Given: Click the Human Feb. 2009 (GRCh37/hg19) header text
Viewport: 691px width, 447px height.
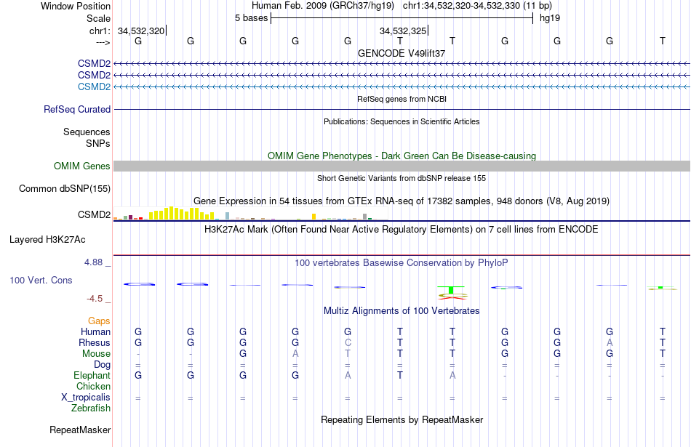Looking at the screenshot, I should click(323, 6).
